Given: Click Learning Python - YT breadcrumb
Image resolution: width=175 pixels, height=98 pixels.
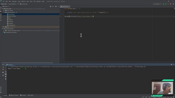Looking at the screenshot, I should coord(13,4).
